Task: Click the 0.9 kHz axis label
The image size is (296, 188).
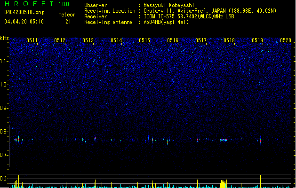Action: point(4,108)
